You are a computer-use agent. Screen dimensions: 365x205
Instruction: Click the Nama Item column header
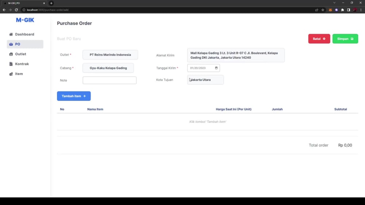[95, 109]
